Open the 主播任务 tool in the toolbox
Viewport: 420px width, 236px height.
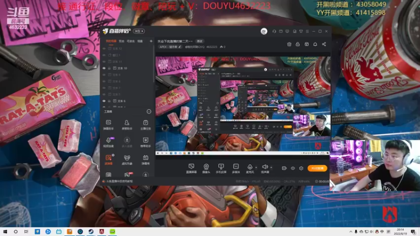[x=145, y=125]
